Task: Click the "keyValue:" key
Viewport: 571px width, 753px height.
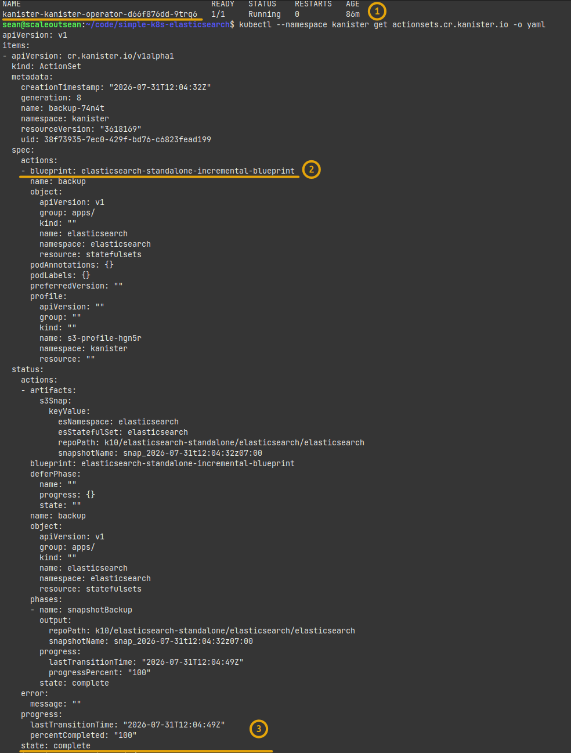Action: click(x=70, y=411)
